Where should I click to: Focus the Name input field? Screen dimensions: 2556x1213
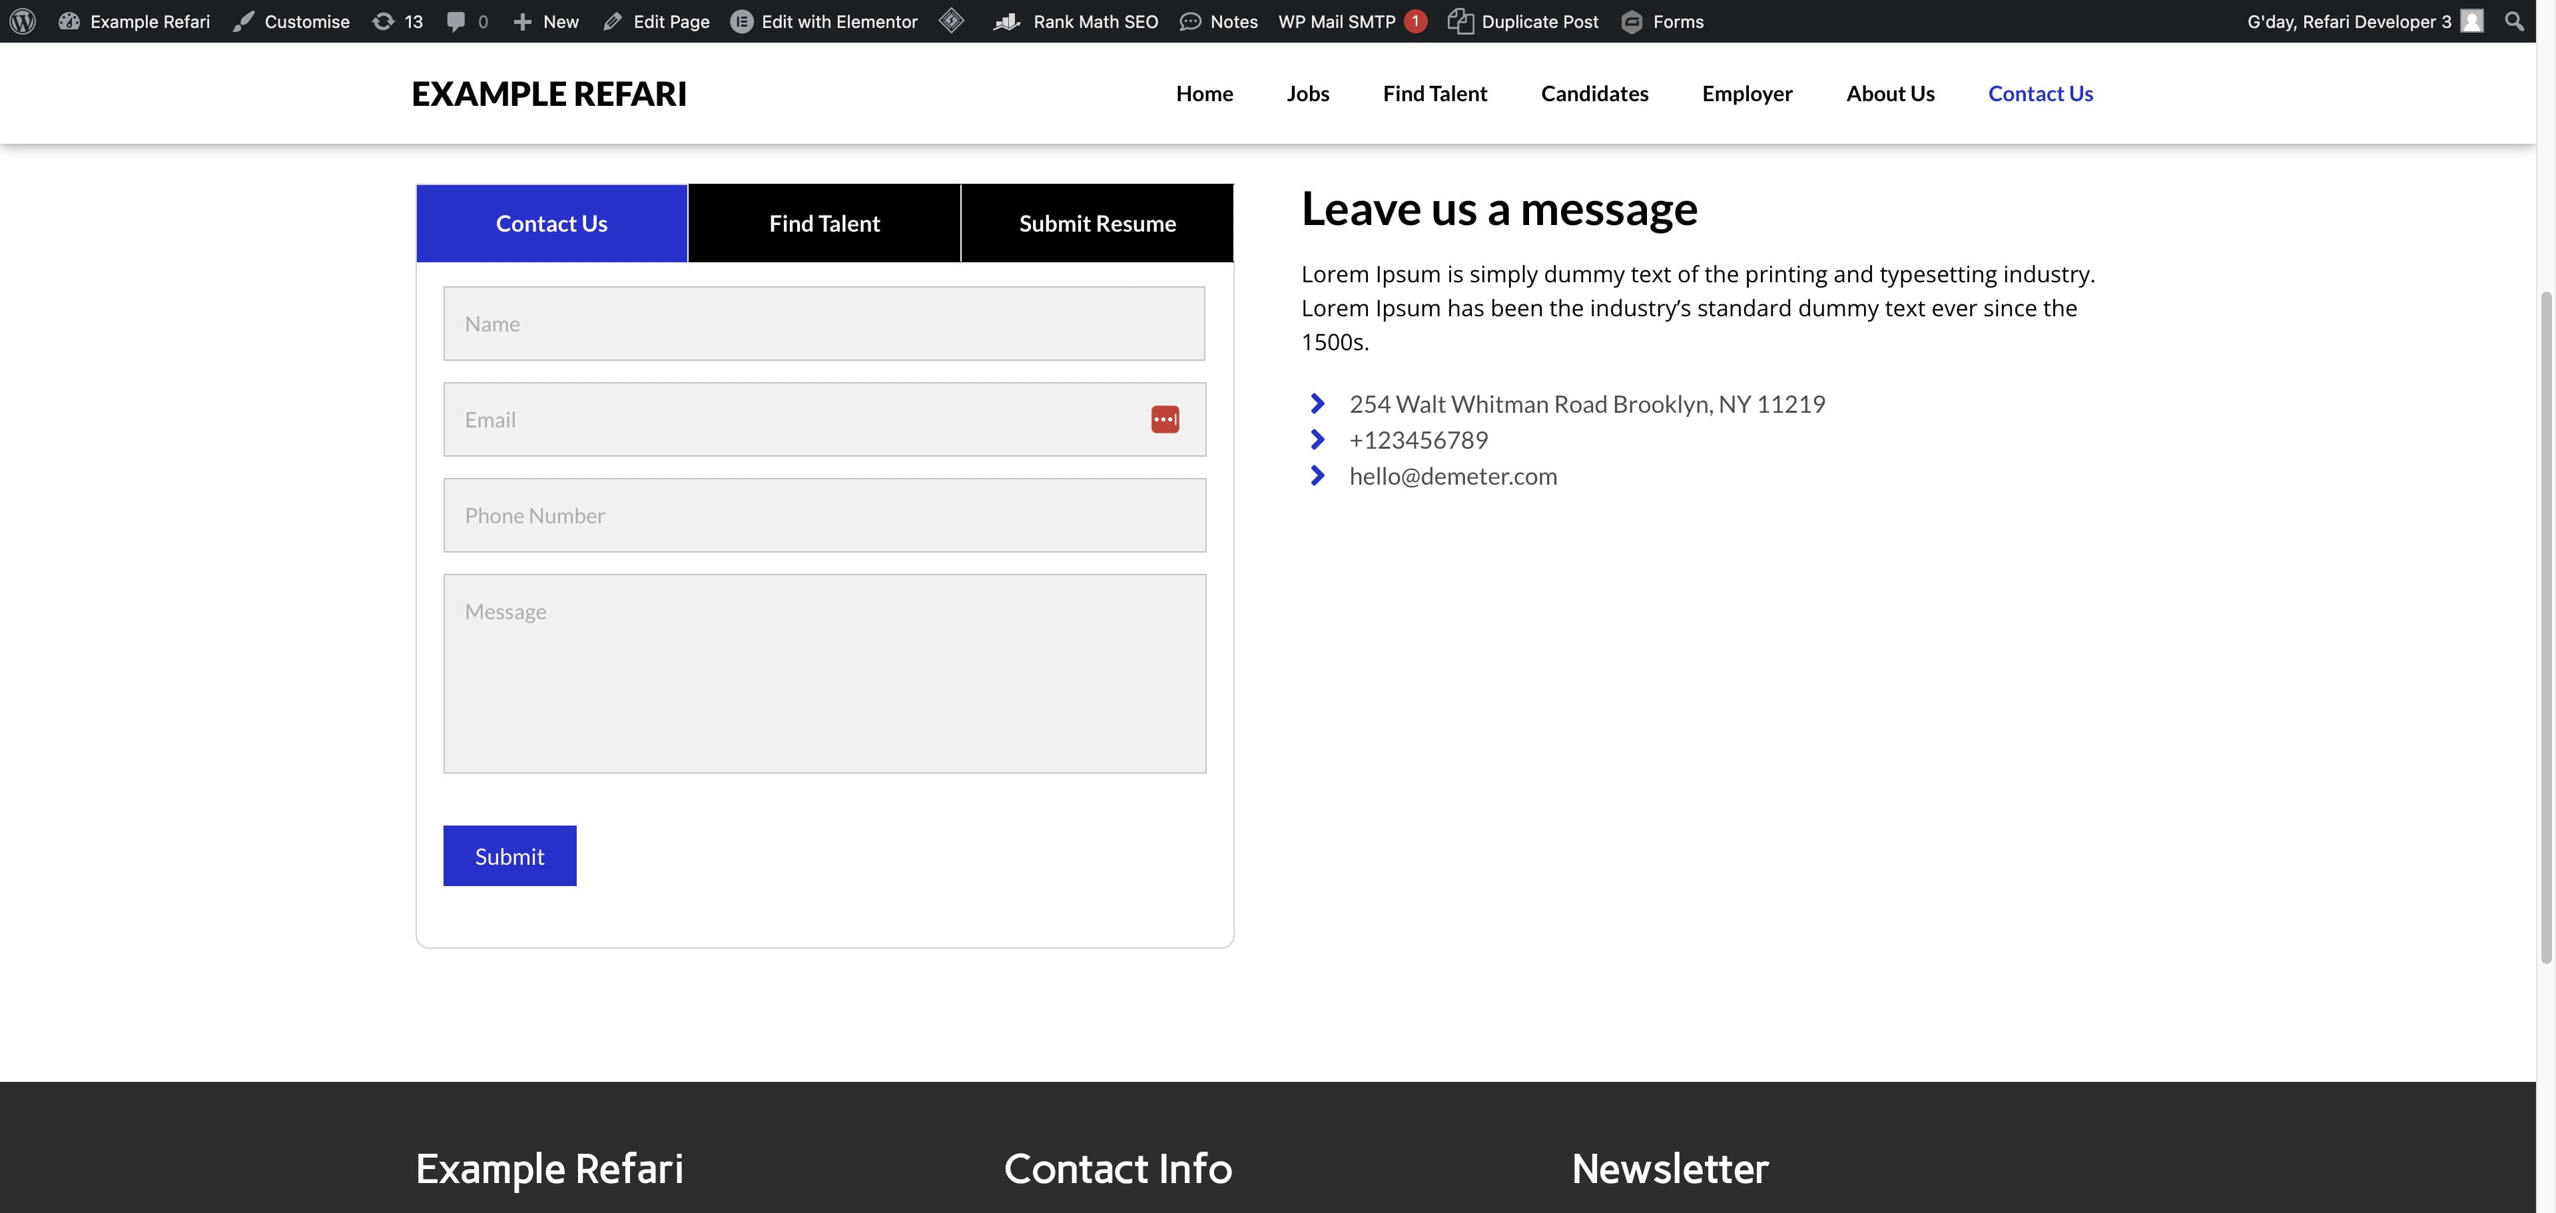coord(824,324)
